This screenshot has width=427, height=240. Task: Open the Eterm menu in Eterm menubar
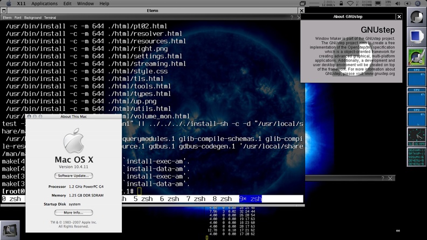8,18
